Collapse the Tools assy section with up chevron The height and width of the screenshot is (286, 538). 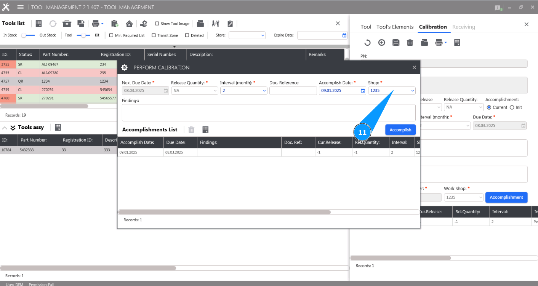pyautogui.click(x=5, y=128)
